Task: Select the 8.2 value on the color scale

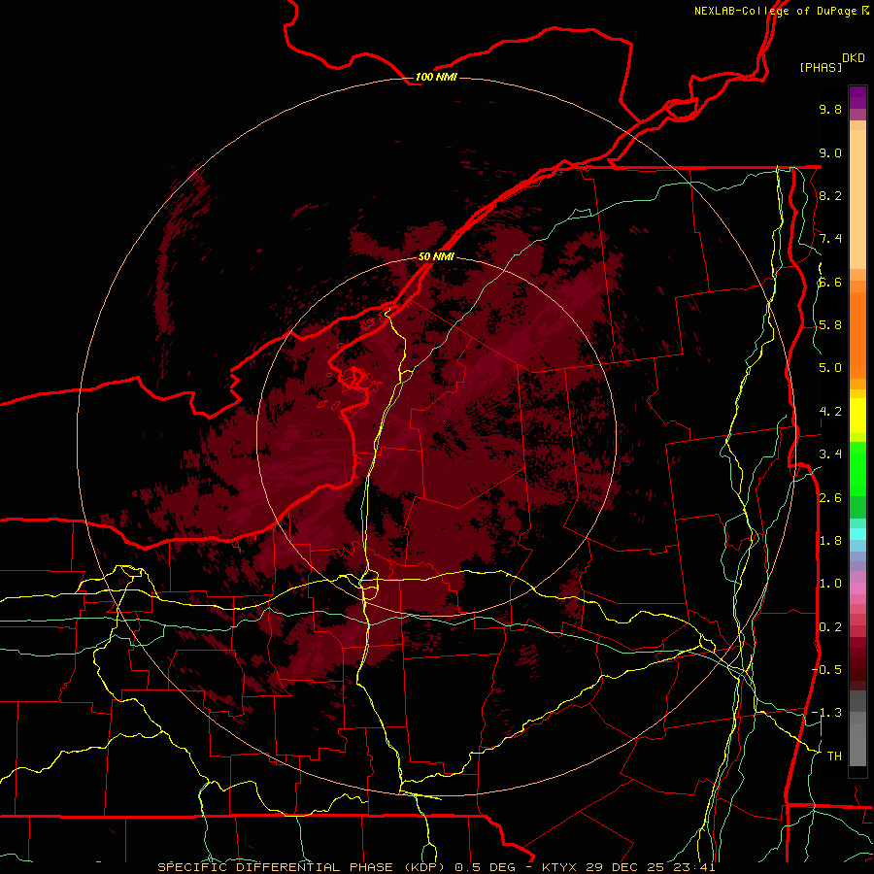Action: click(x=830, y=195)
